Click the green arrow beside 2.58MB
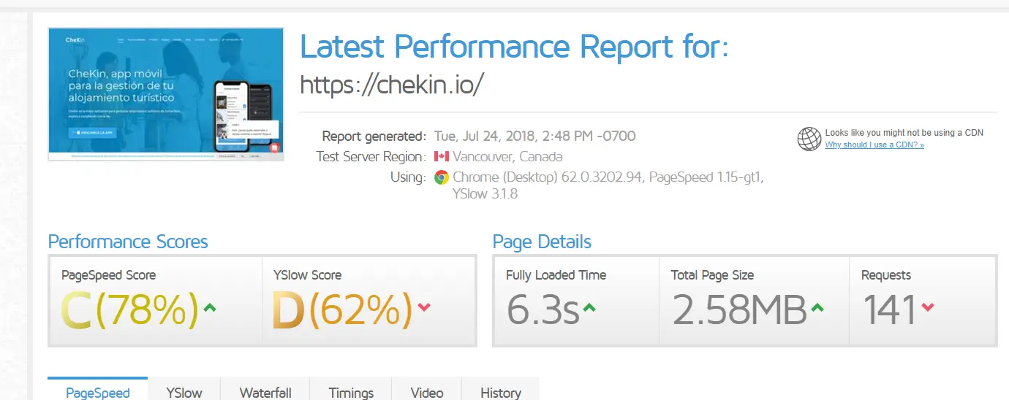Viewport: 1009px width, 400px height. pos(817,307)
